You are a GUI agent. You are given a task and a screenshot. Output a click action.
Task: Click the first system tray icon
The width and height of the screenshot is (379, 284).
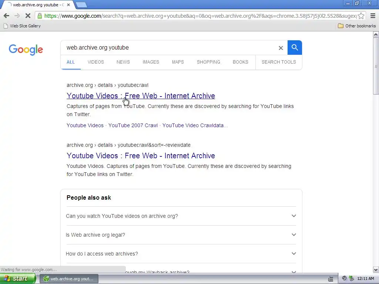pos(344,278)
